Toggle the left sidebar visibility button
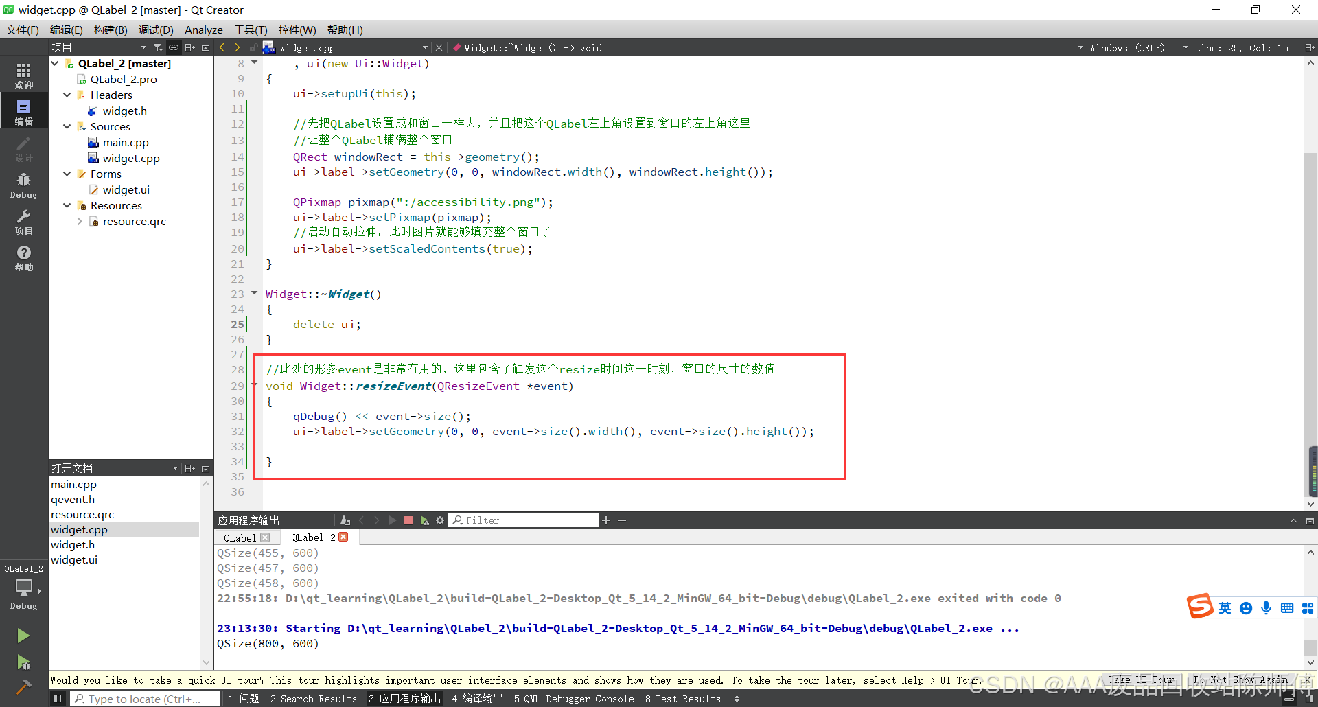Viewport: 1318px width, 707px height. coord(58,699)
